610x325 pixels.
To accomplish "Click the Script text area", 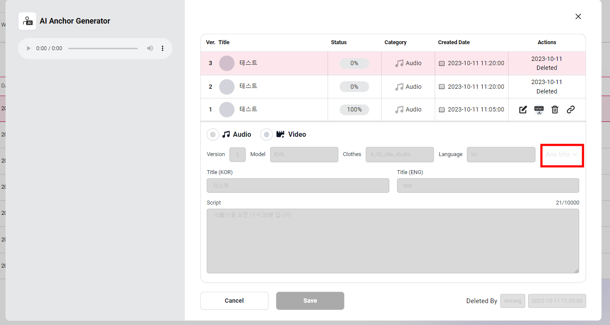I will [x=393, y=241].
